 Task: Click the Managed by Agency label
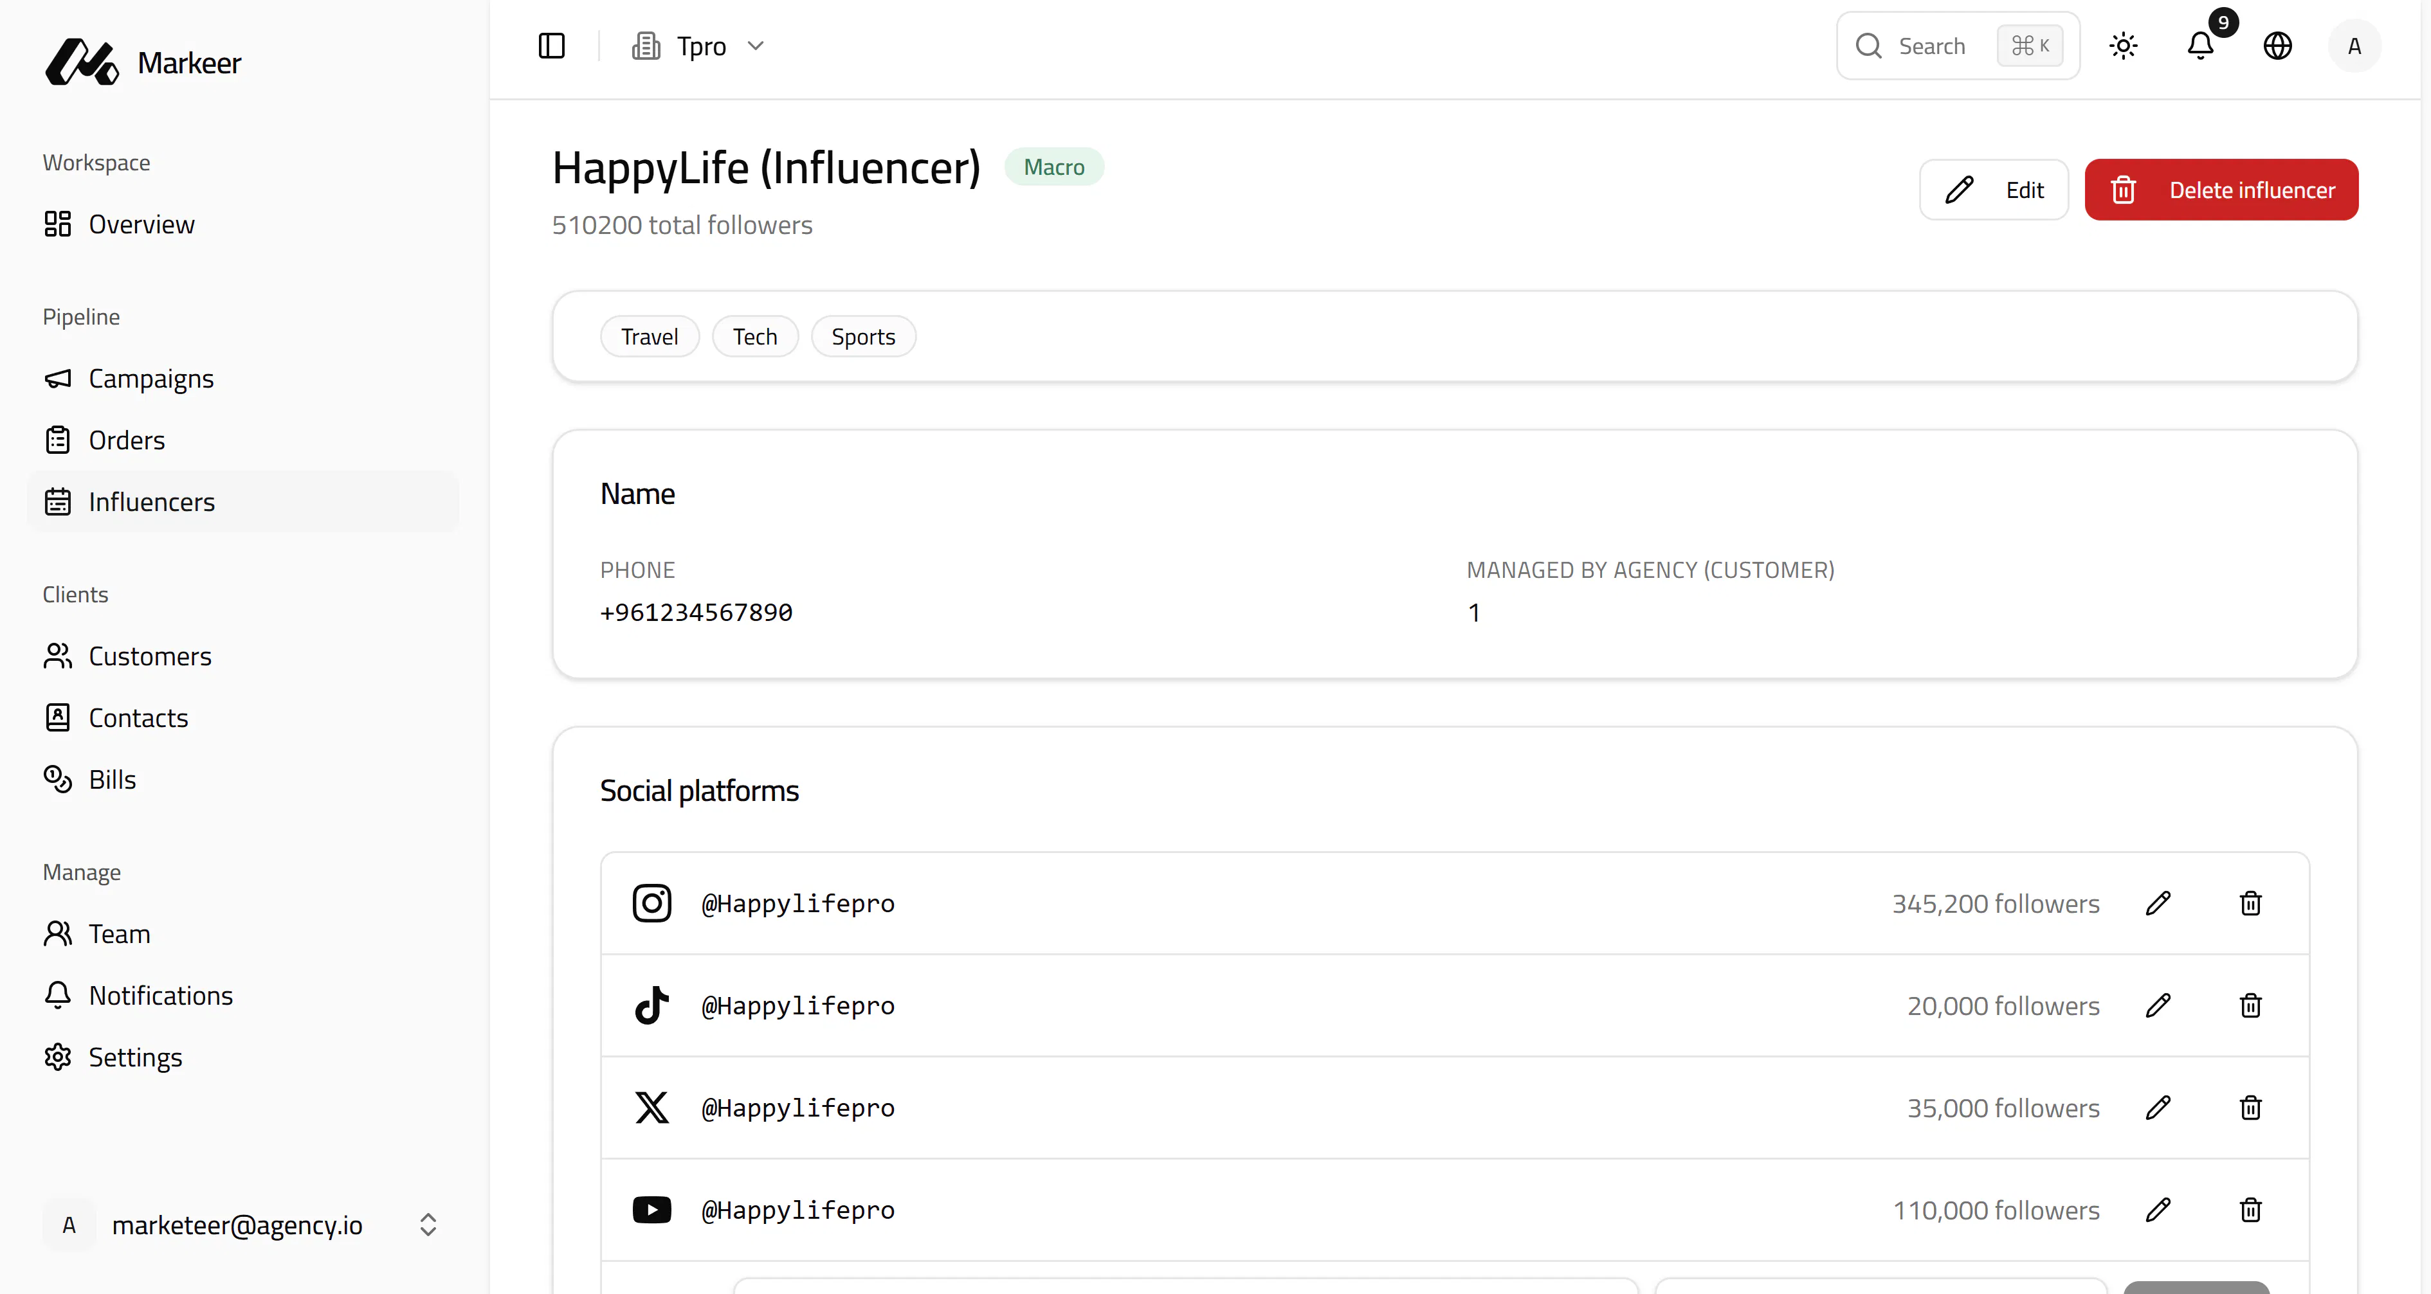[1650, 570]
